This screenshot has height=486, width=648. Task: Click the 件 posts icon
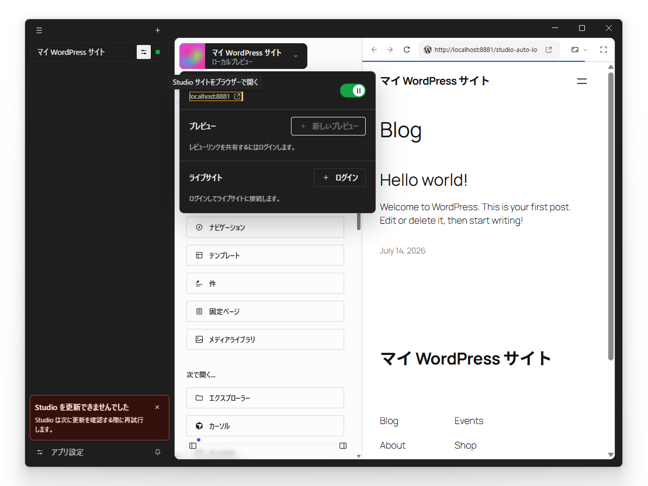pos(199,283)
